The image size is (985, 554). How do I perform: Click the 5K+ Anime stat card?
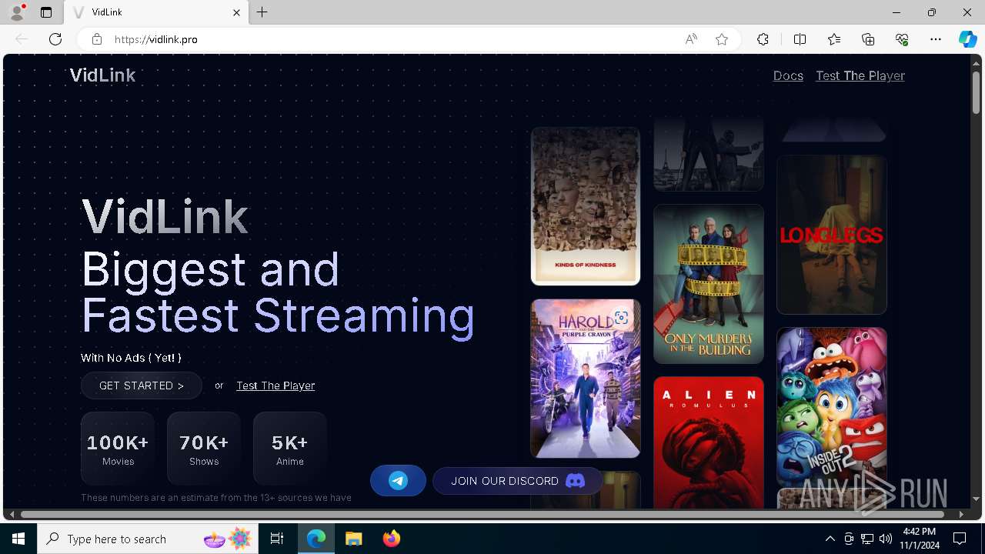(x=290, y=449)
